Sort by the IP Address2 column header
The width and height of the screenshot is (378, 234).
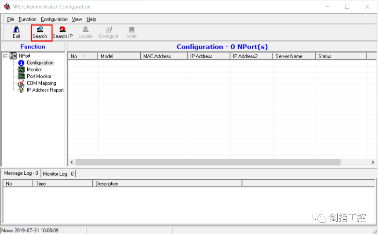point(251,56)
